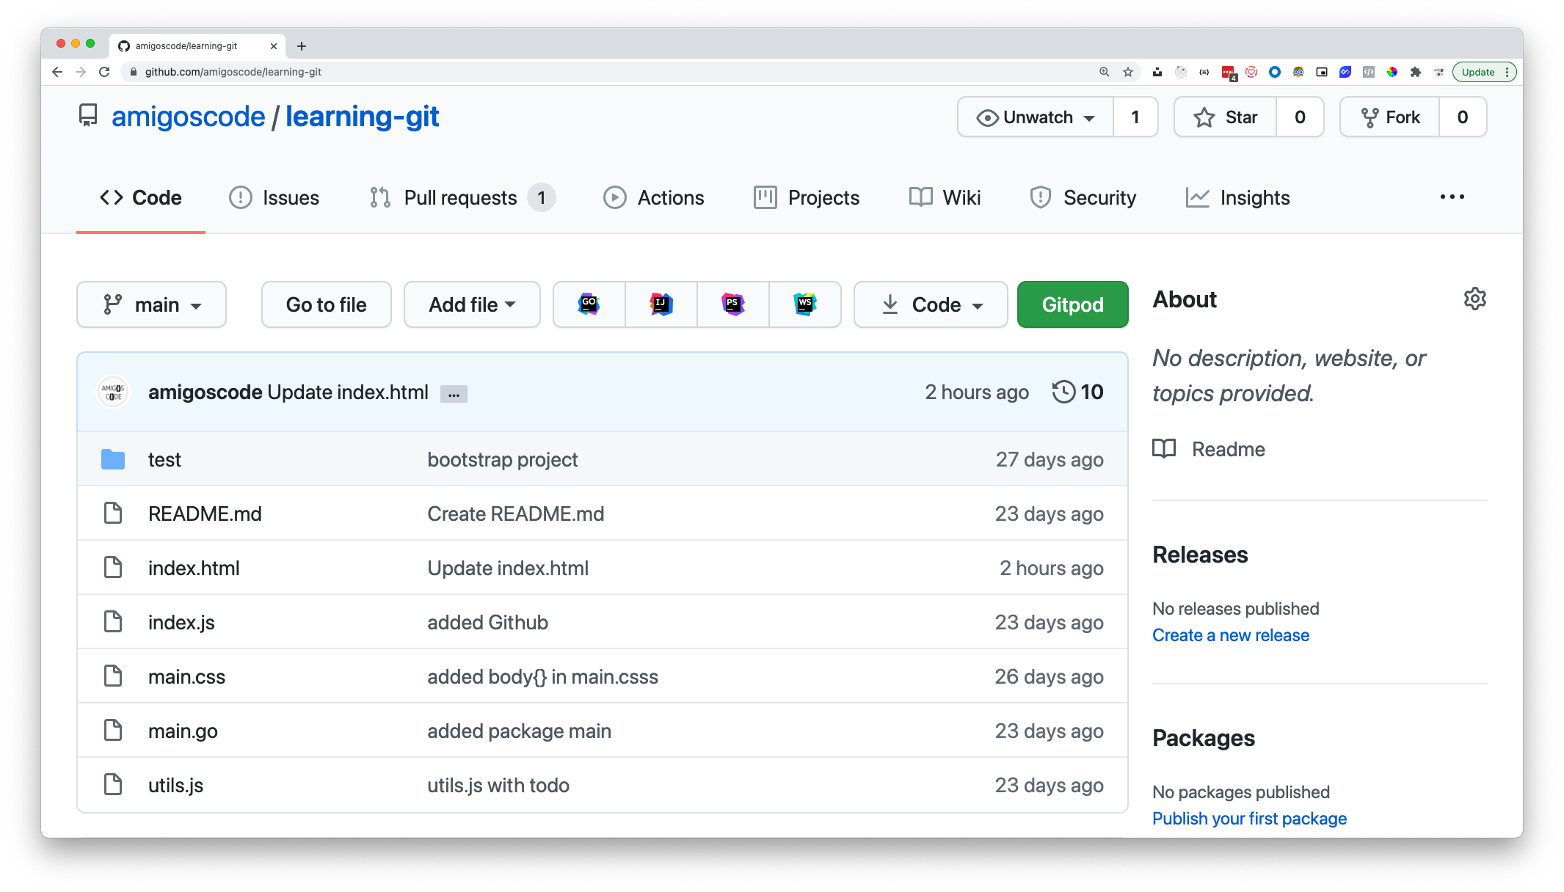Screen dimensions: 1564x892
Task: Open the Actions tab
Action: (653, 197)
